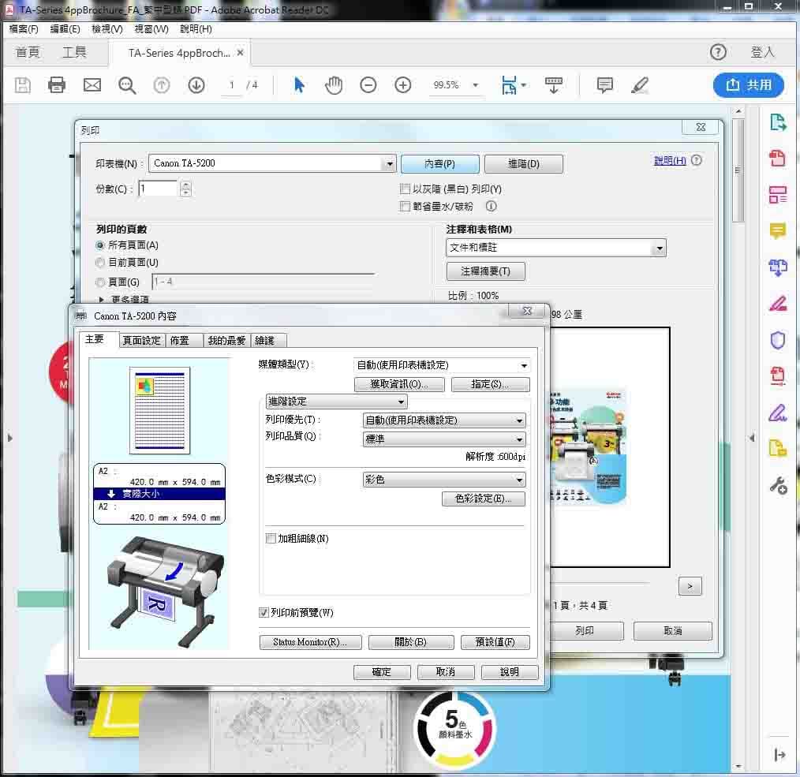This screenshot has height=777, width=800.
Task: Click the printer Properties button
Action: tap(439, 164)
